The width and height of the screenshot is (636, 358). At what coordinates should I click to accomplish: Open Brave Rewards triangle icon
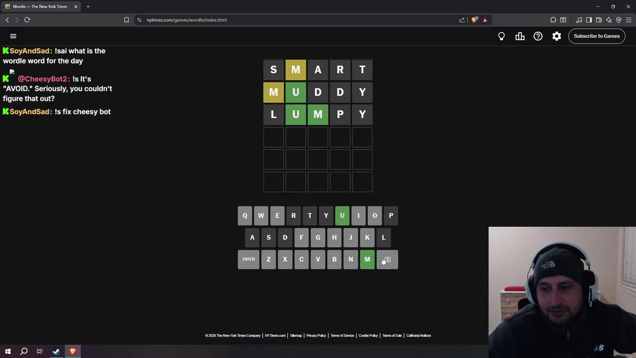pos(485,20)
